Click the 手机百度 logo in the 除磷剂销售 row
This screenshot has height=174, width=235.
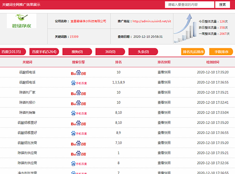(79, 113)
